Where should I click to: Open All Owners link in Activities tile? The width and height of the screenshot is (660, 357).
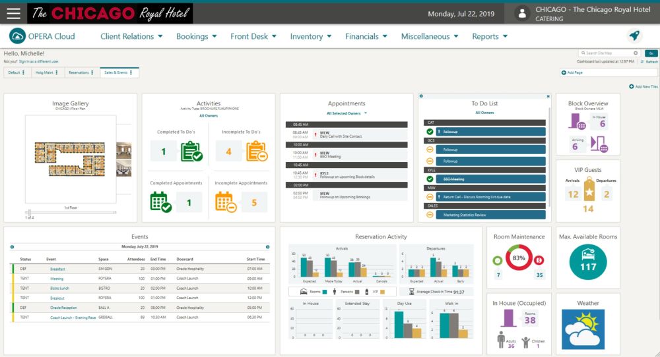tap(209, 116)
